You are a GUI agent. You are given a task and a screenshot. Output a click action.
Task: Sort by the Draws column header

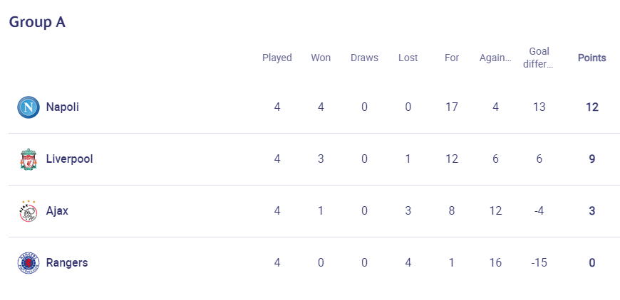pyautogui.click(x=365, y=58)
